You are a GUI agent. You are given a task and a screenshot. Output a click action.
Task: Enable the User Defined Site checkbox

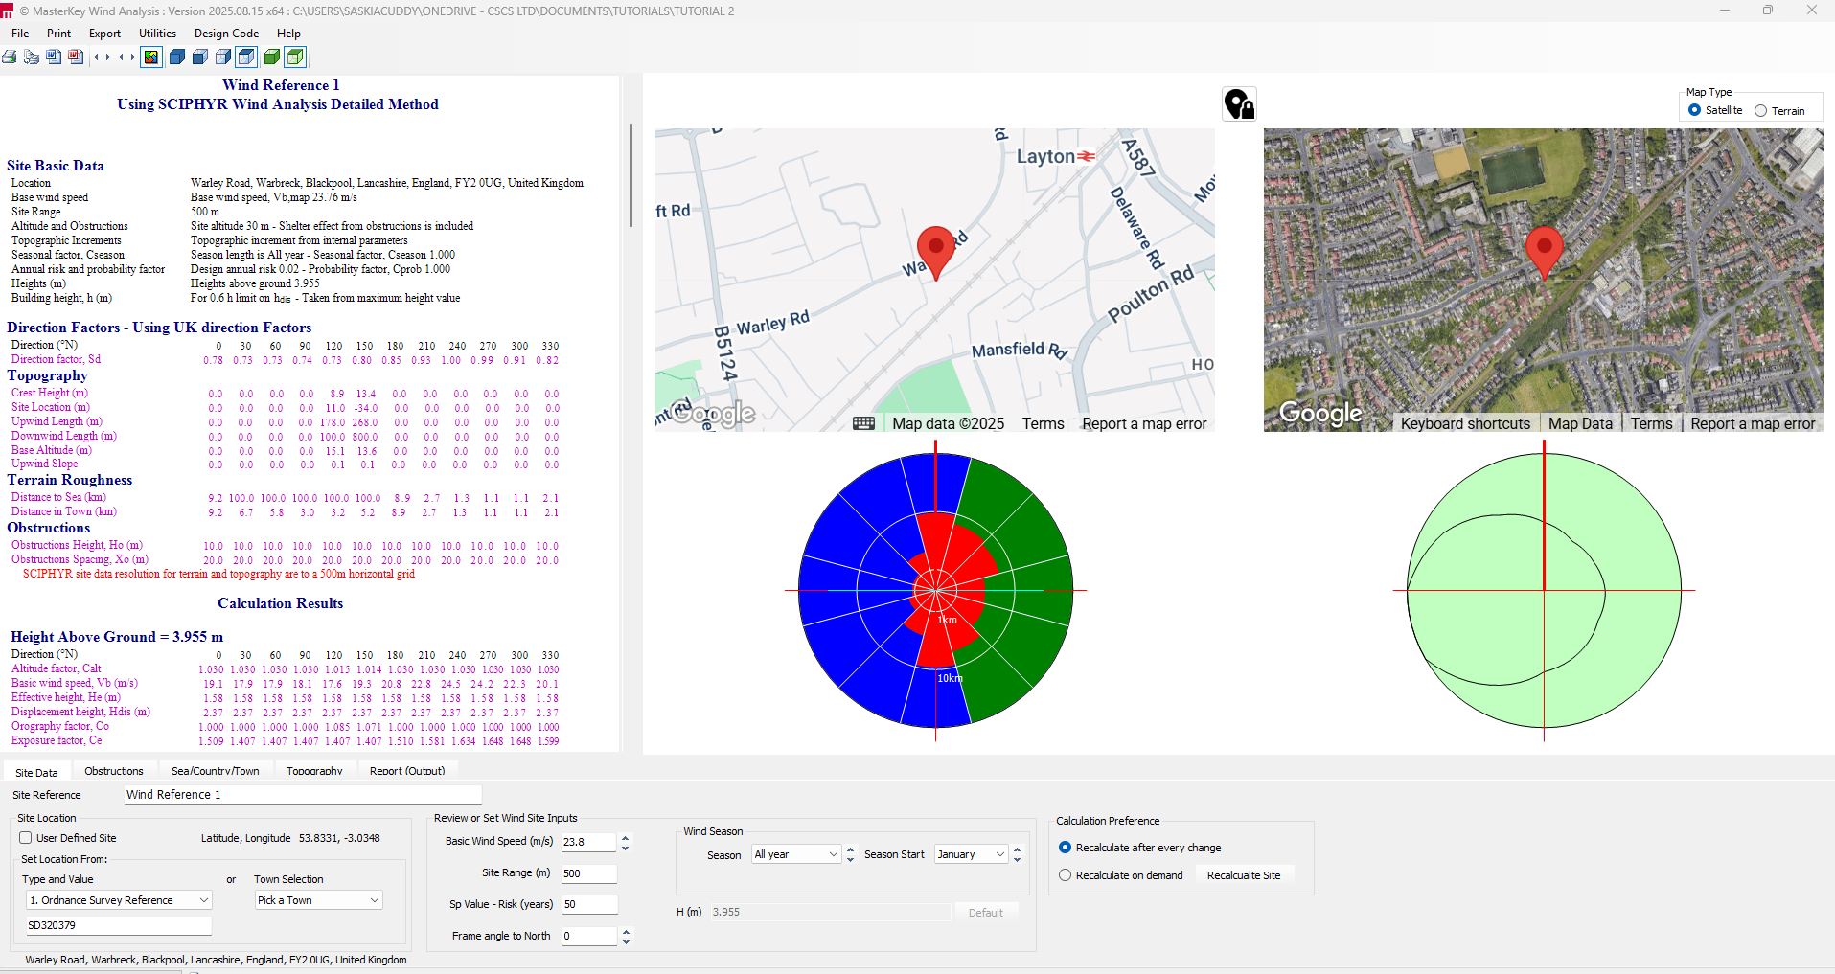coord(26,838)
